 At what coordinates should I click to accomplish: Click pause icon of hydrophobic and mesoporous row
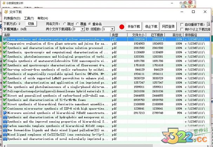coord(5,117)
